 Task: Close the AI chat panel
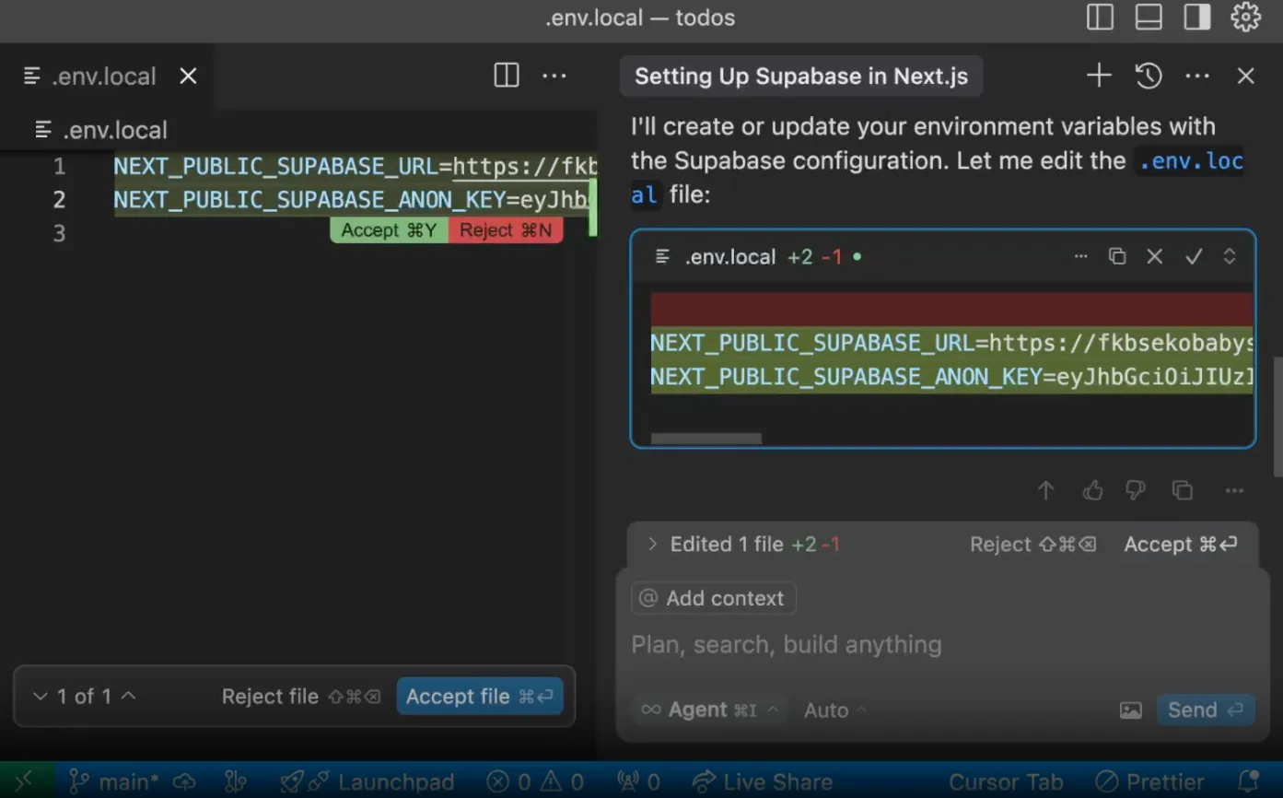click(x=1246, y=76)
